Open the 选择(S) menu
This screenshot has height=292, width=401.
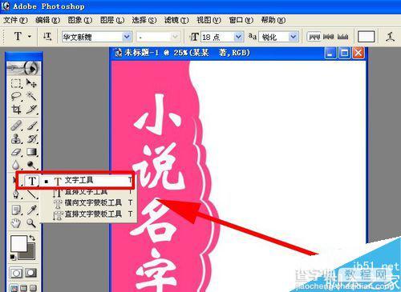click(x=144, y=20)
